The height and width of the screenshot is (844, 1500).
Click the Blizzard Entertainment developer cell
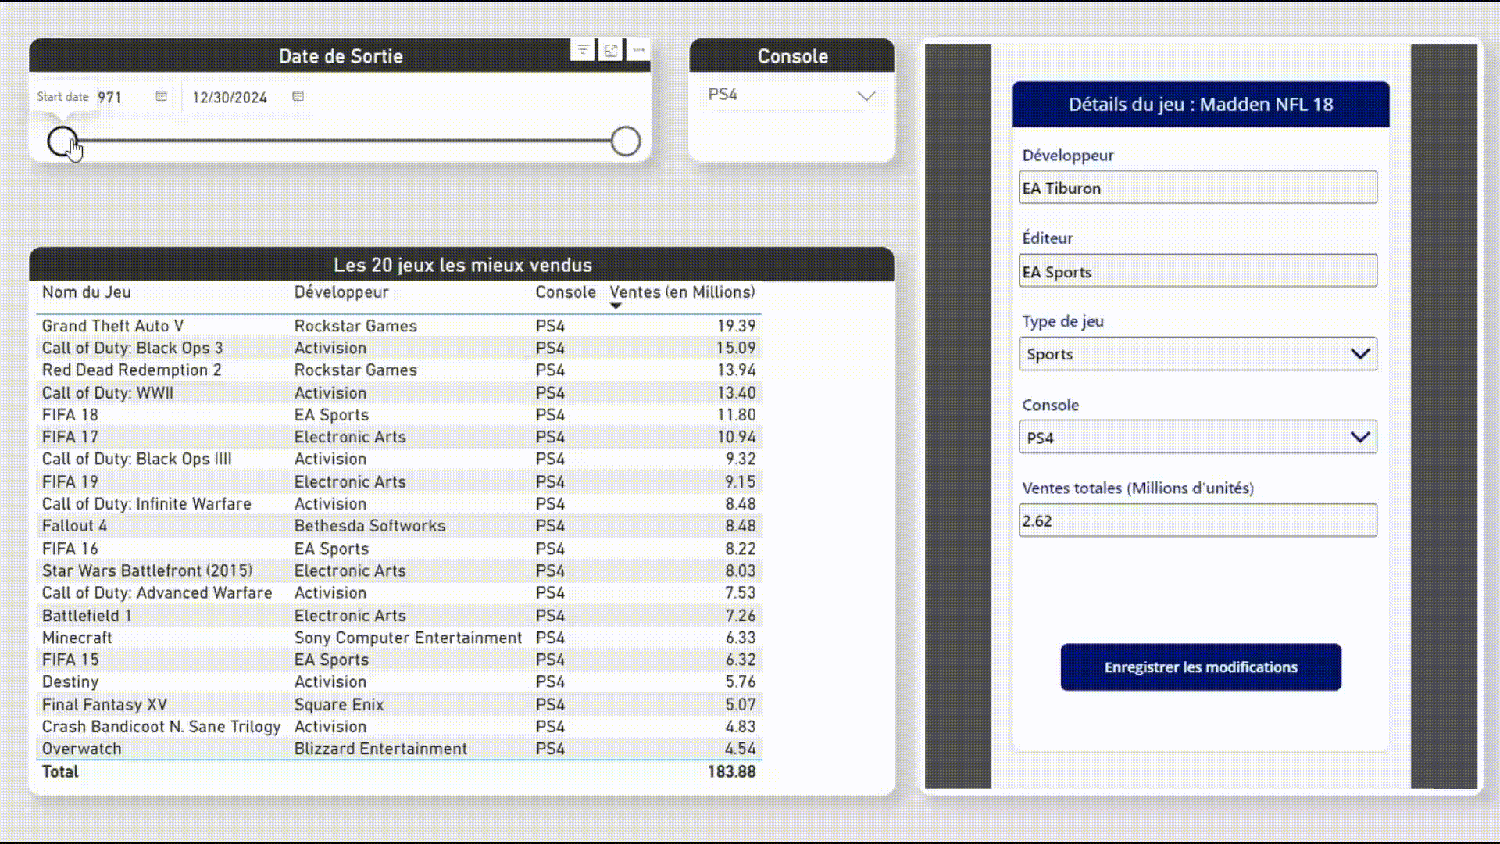pos(380,749)
